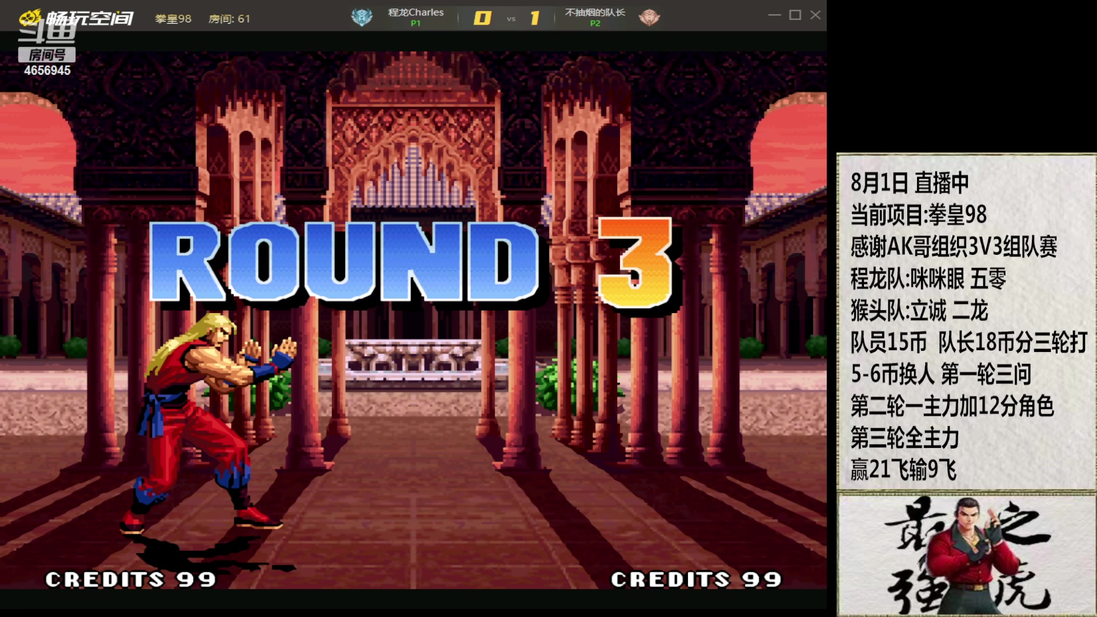Click the 8月1日 直播中 line
The height and width of the screenshot is (617, 1097).
tap(910, 183)
